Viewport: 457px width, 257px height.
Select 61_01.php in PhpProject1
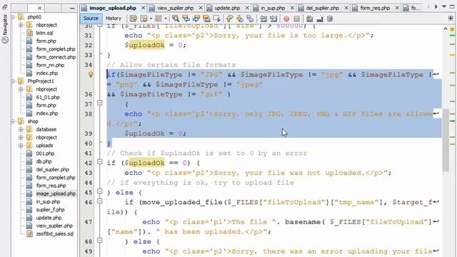pyautogui.click(x=48, y=97)
